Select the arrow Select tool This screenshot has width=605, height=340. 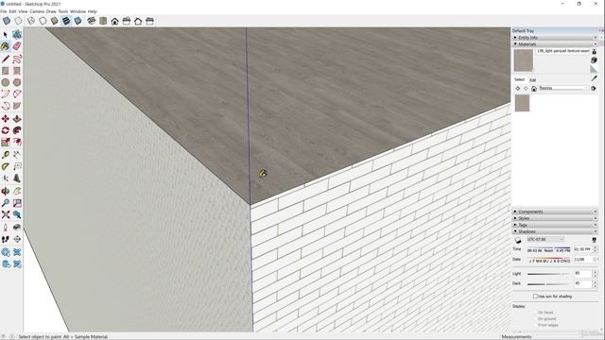pyautogui.click(x=6, y=35)
